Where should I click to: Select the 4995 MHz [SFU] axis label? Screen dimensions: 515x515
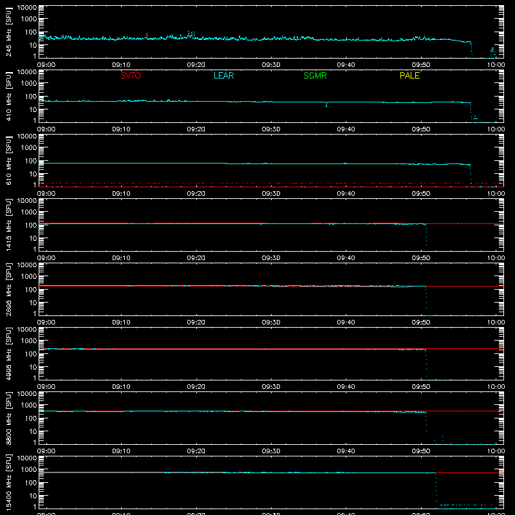pyautogui.click(x=8, y=353)
